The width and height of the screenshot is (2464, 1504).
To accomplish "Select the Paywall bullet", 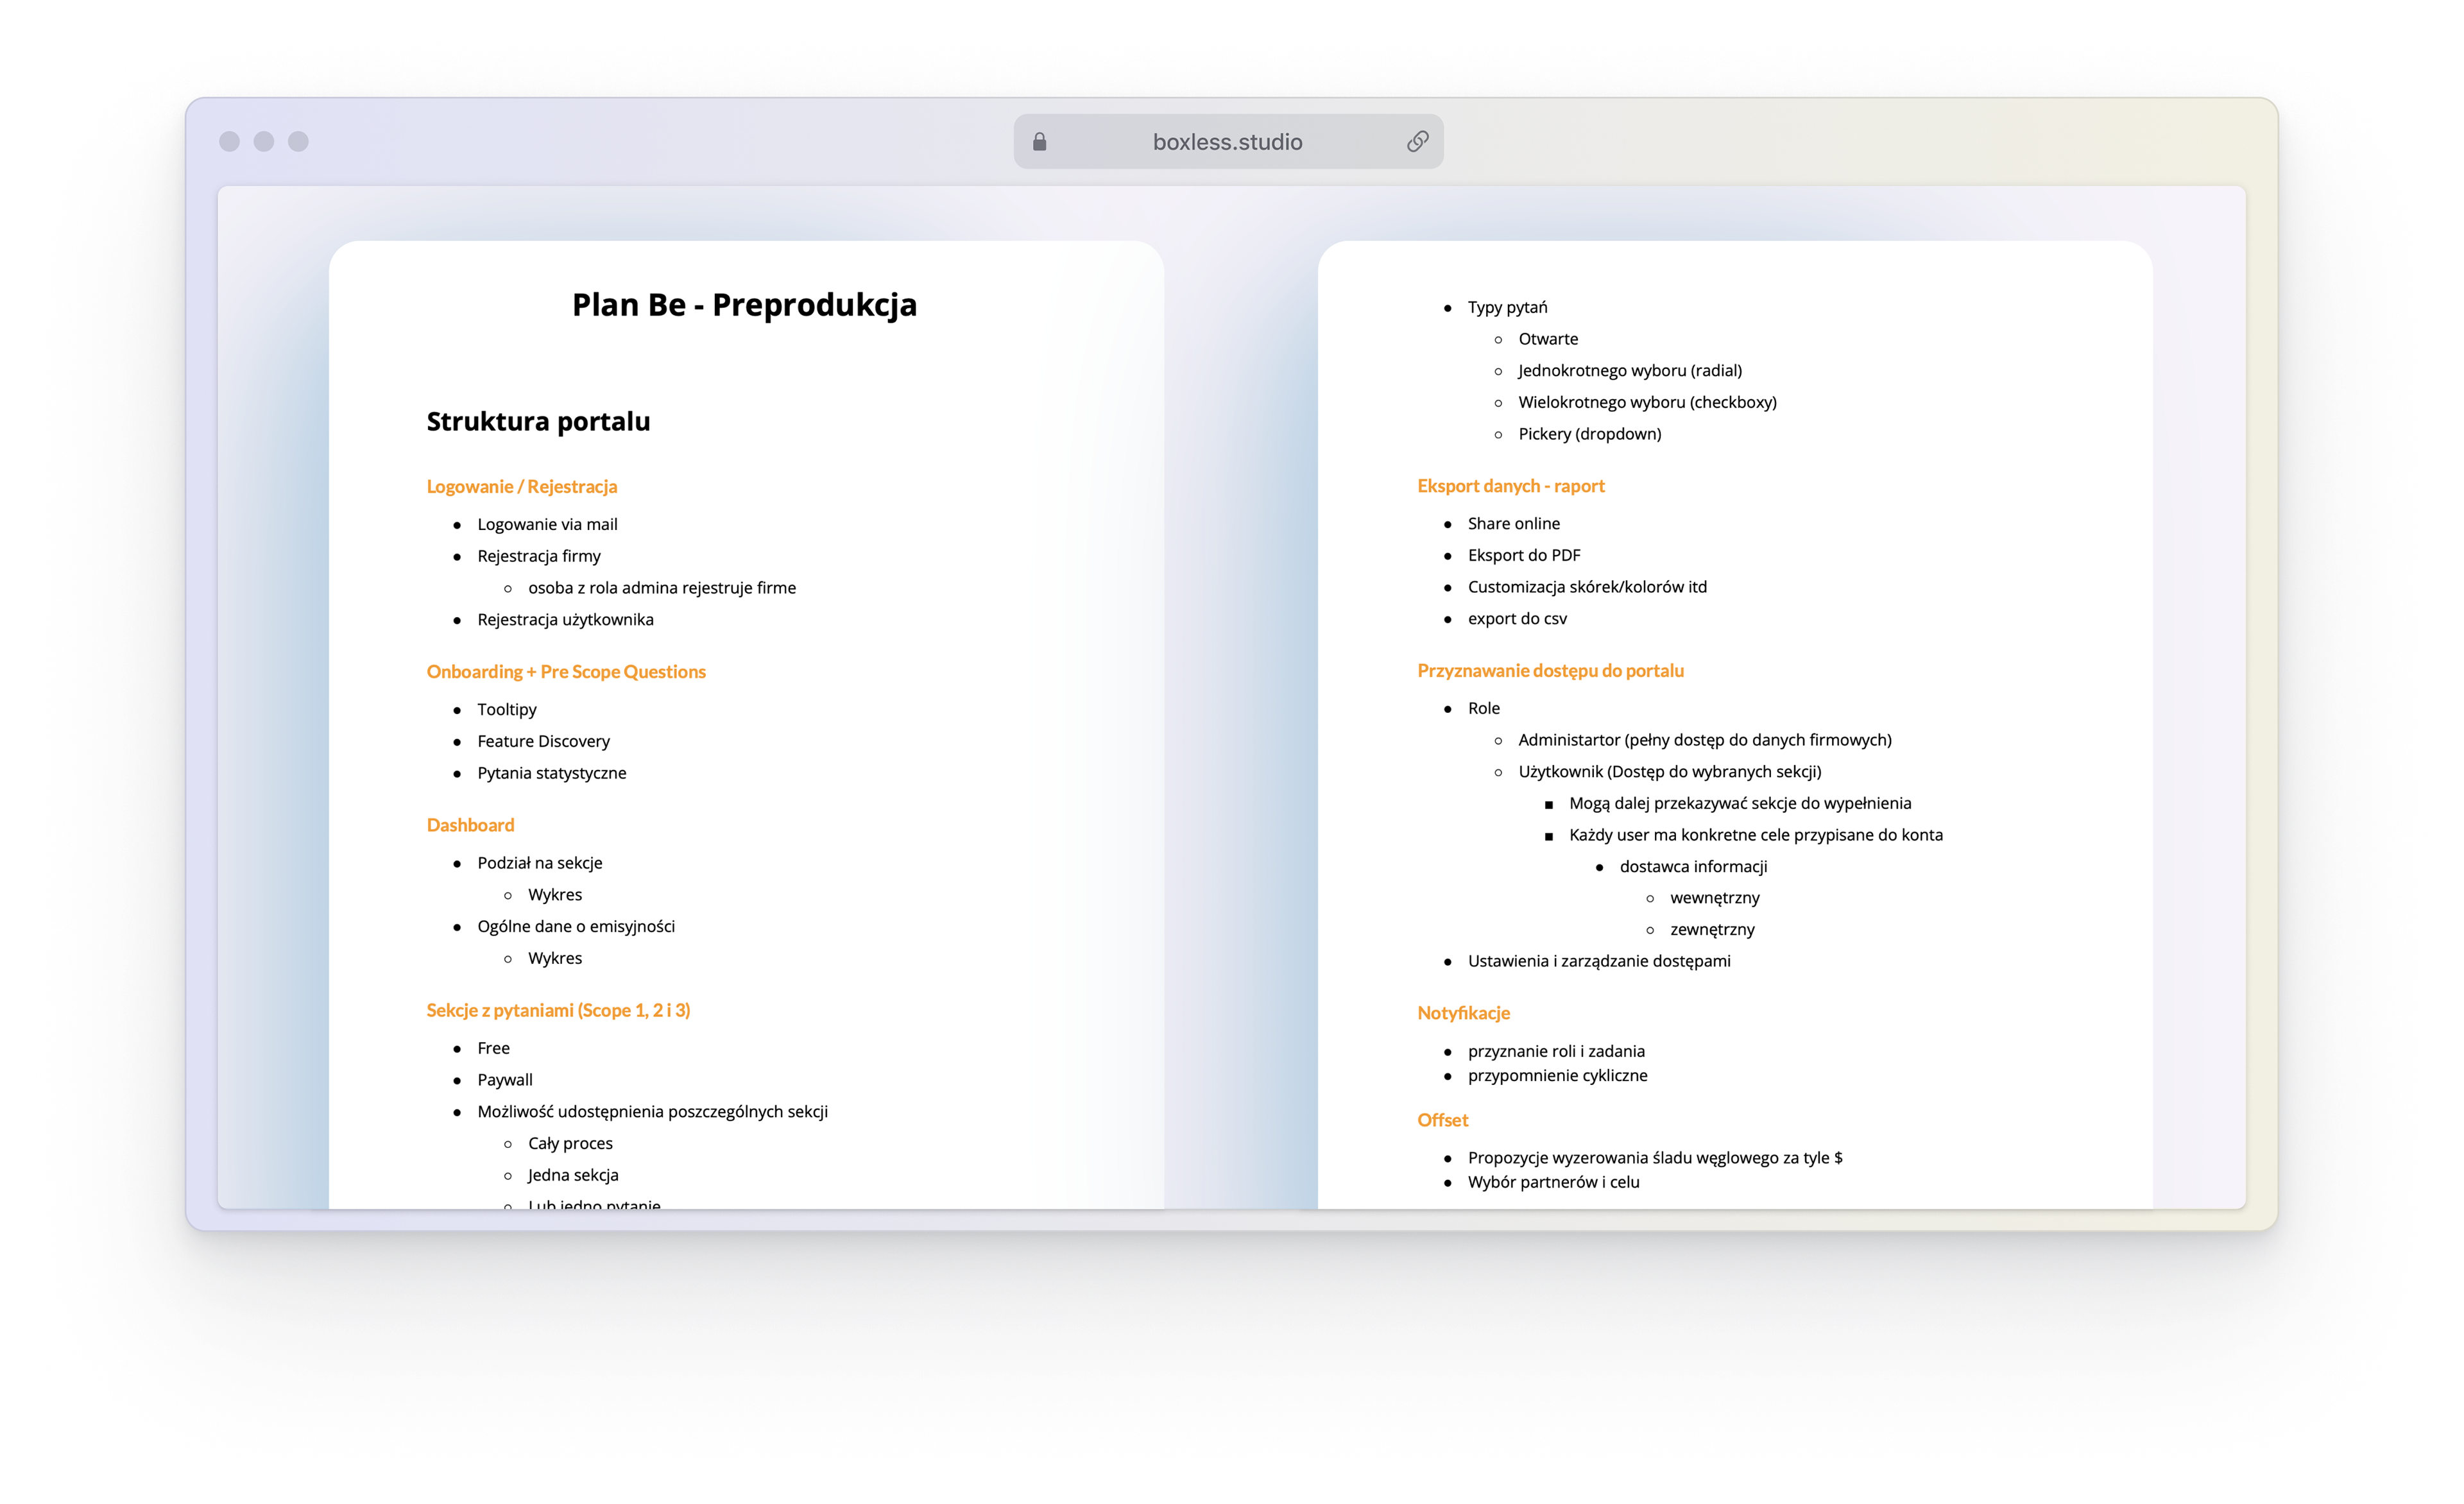I will tap(505, 1080).
